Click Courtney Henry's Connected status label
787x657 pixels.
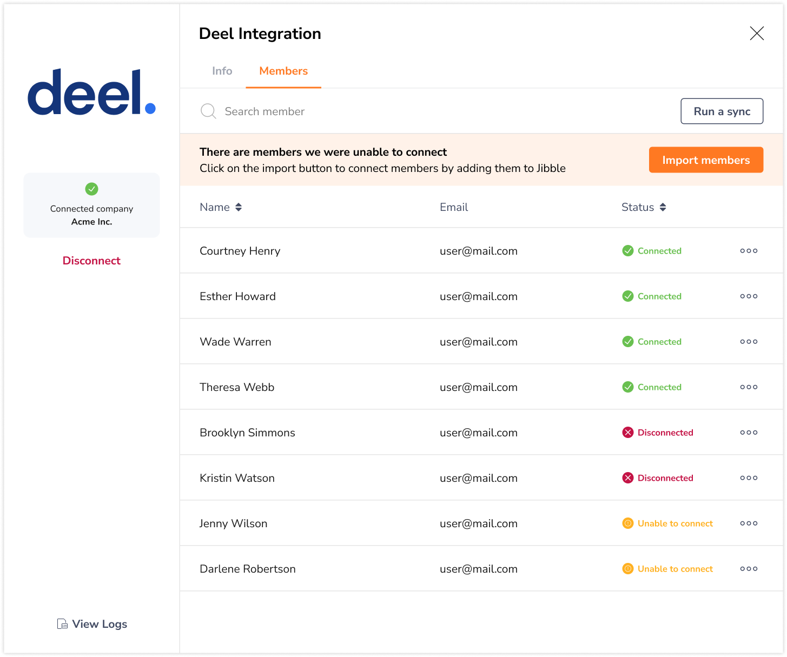(659, 251)
